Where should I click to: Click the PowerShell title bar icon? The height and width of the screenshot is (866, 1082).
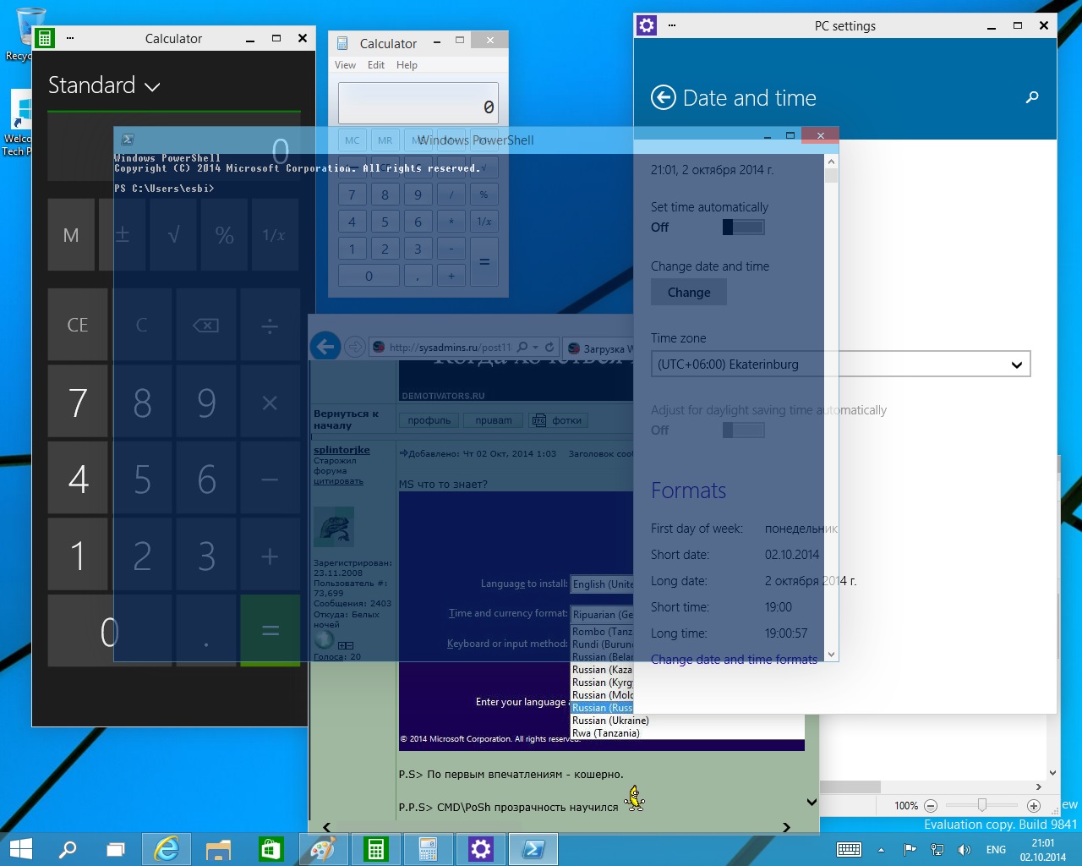pos(128,140)
